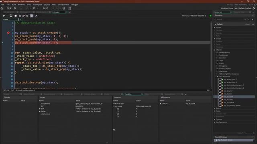Viewport: 257px width, 144px height.
Task: Create a new project icon
Action: click(x=8, y=8)
